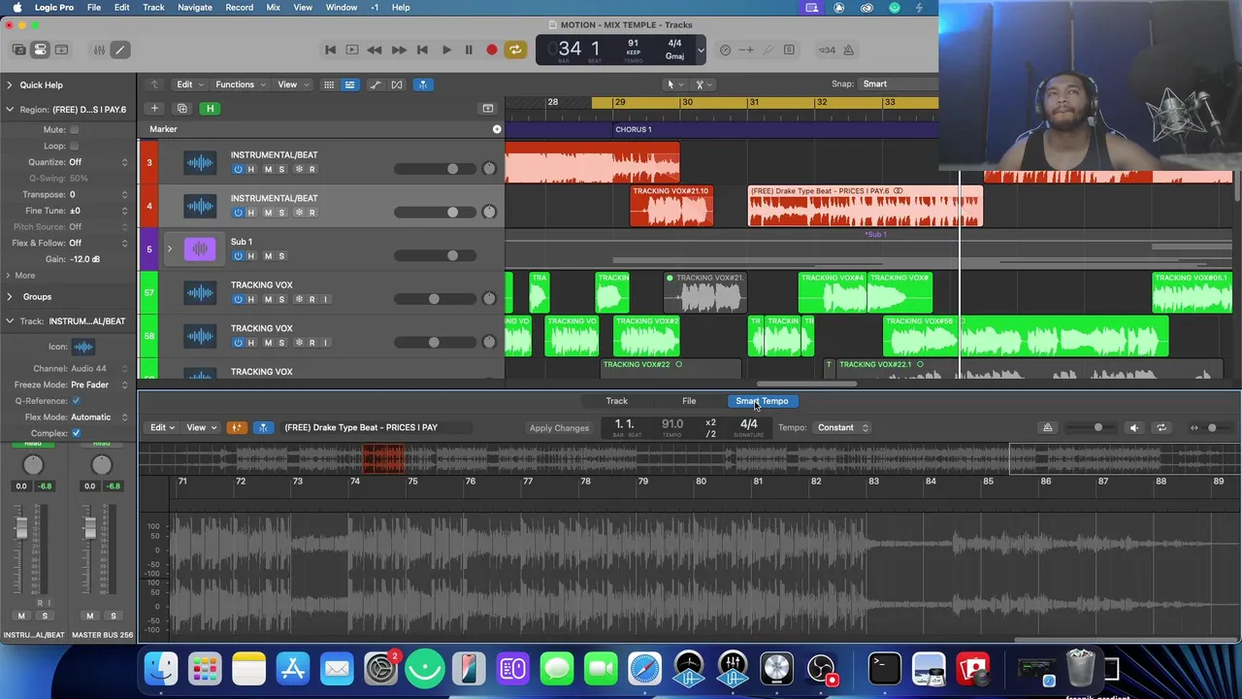Toggle the green Hide tracks H button
The width and height of the screenshot is (1242, 699).
click(210, 108)
